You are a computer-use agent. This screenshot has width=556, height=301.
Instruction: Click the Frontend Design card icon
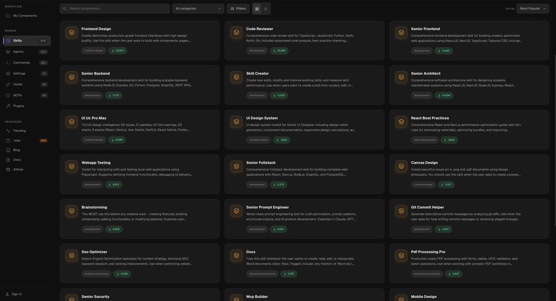[x=71, y=32]
